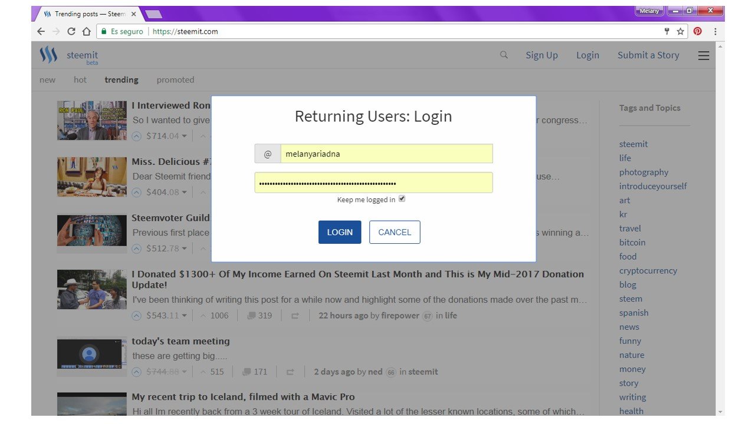Image resolution: width=755 pixels, height=424 pixels.
Task: Upvote the $714.04 Ron Paul post
Action: [x=136, y=136]
